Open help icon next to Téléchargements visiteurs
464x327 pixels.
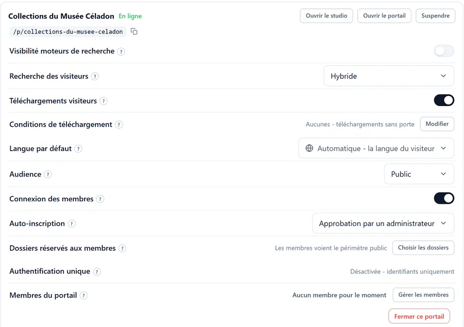point(103,101)
